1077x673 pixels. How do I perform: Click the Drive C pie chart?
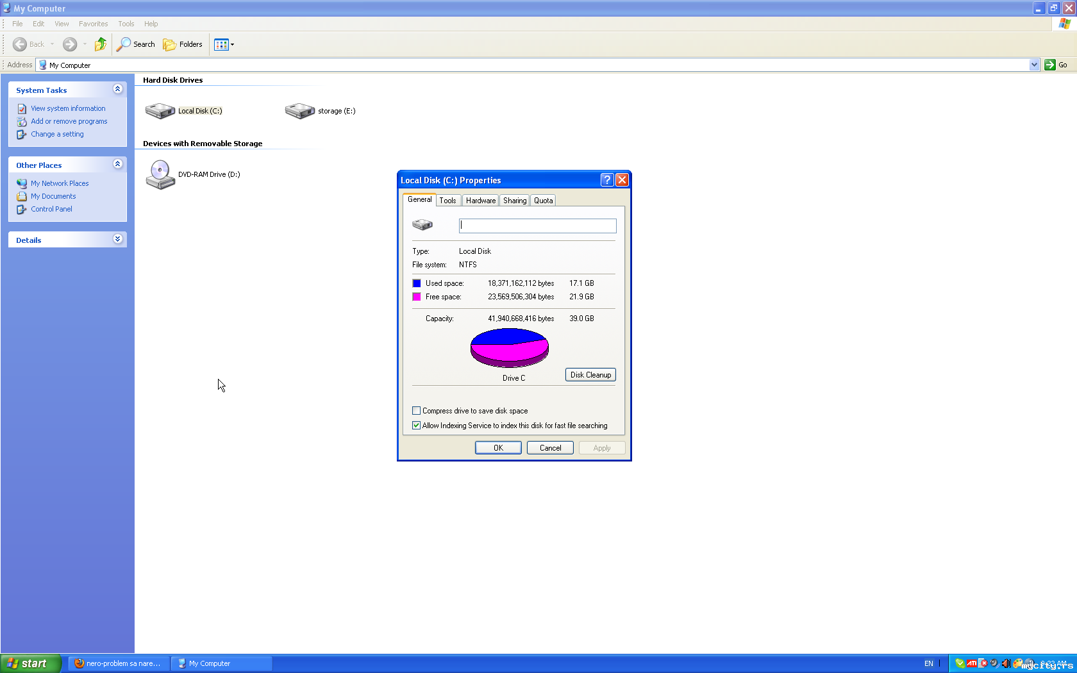tap(510, 347)
